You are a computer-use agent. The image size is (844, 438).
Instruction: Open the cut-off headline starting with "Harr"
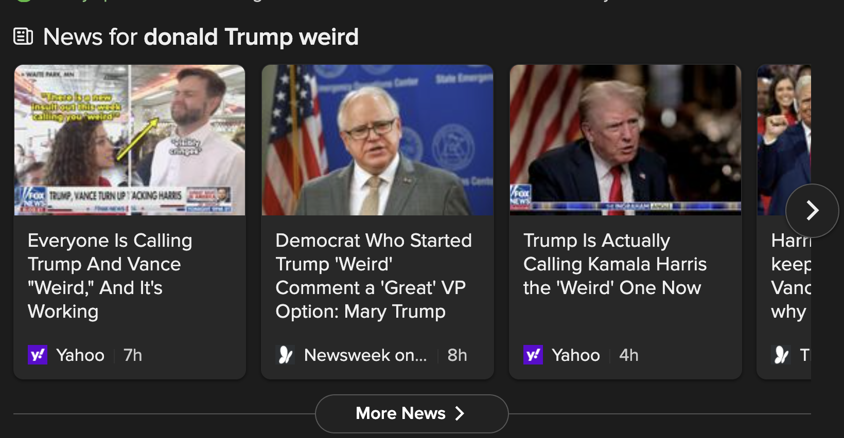click(791, 276)
